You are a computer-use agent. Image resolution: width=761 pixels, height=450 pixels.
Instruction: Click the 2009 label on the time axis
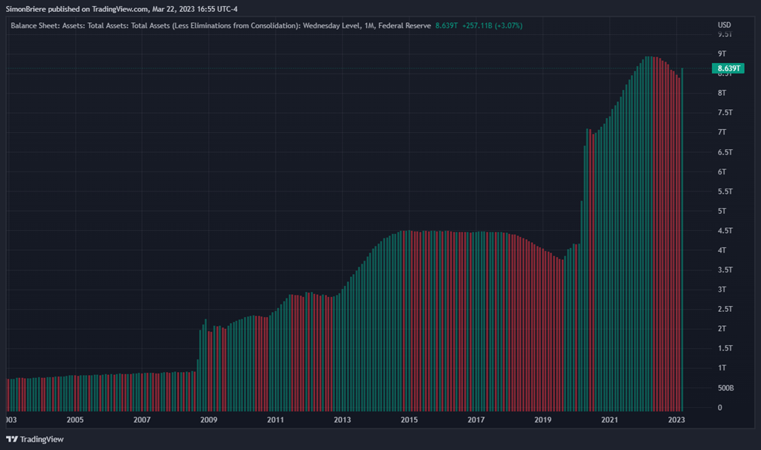(x=209, y=420)
